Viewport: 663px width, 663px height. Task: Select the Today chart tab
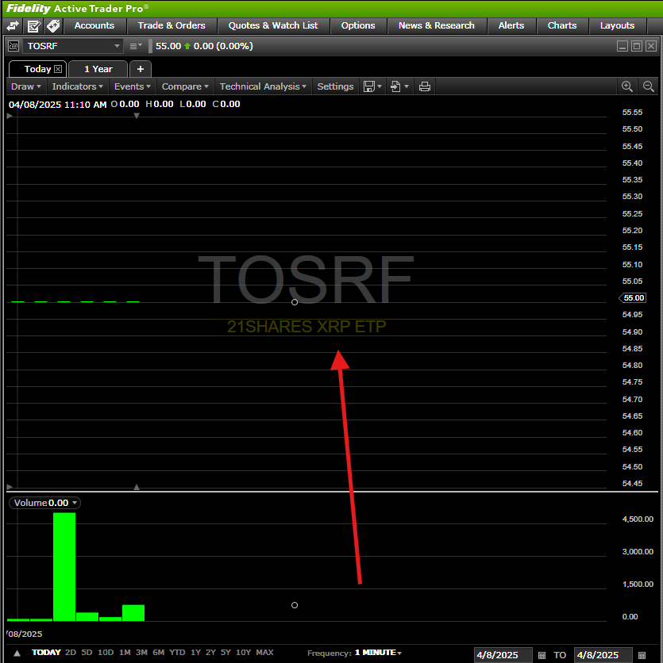(37, 69)
